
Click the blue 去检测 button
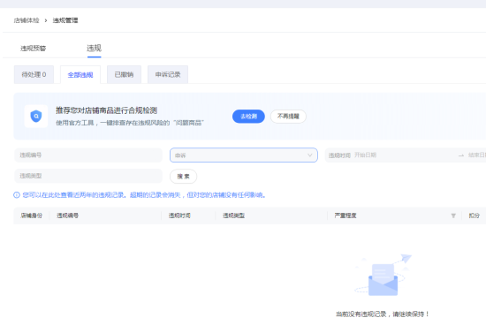pyautogui.click(x=248, y=117)
